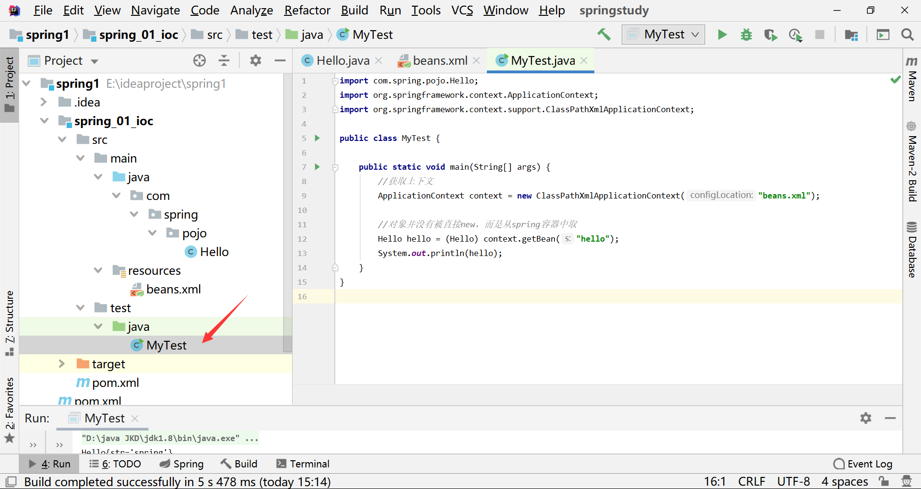921x489 pixels.
Task: Hide the Project panel with minus icon
Action: coord(280,60)
